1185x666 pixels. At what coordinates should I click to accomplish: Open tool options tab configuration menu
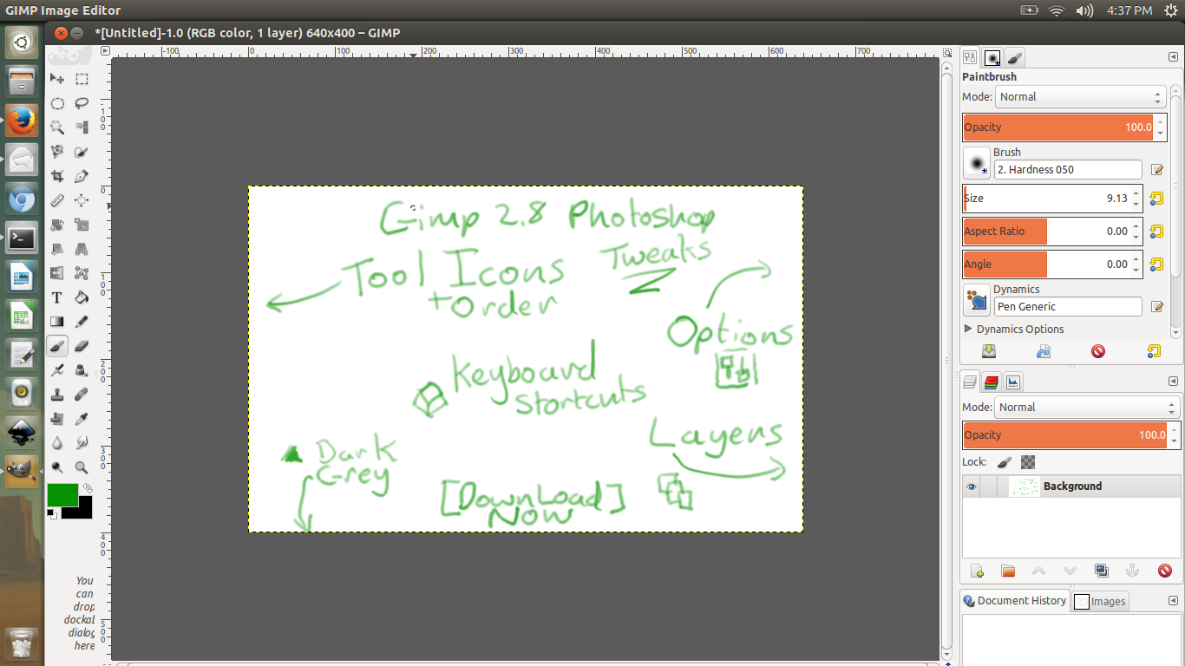tap(1173, 57)
